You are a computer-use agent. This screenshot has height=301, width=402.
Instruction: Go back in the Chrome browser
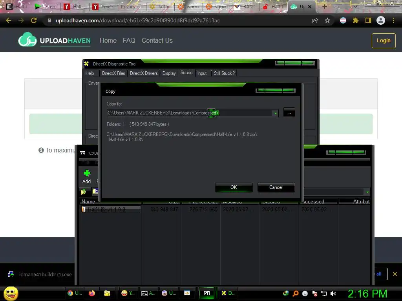pyautogui.click(x=9, y=20)
